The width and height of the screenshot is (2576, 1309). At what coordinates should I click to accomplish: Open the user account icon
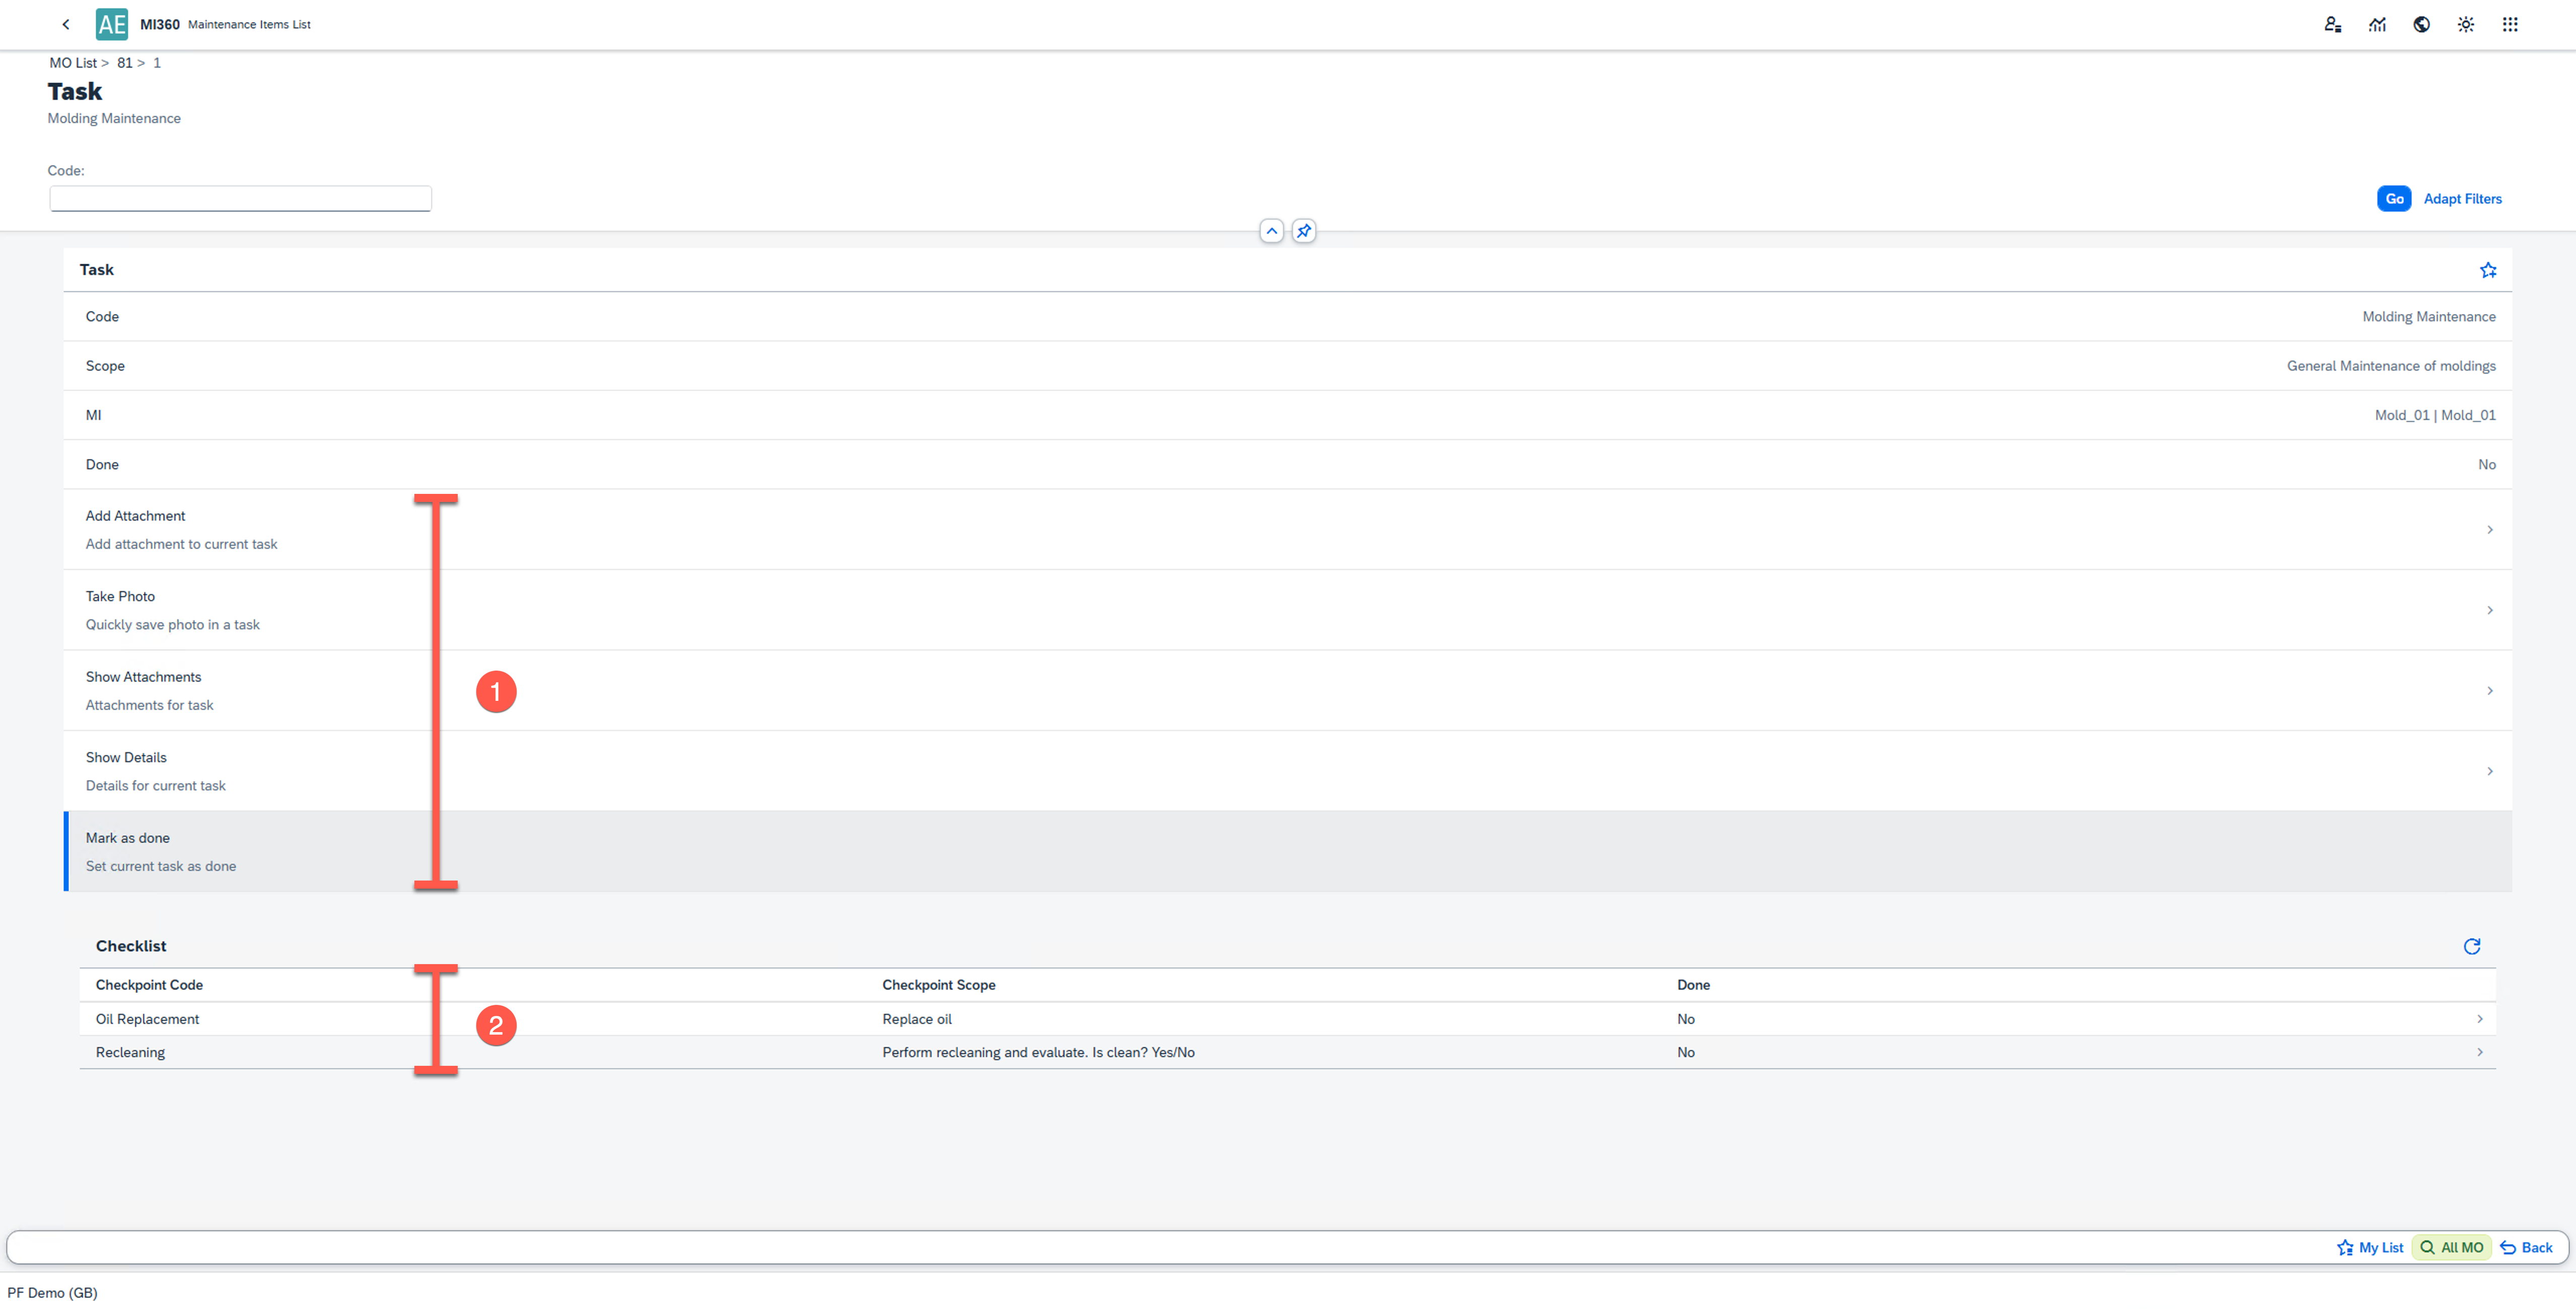(2333, 24)
